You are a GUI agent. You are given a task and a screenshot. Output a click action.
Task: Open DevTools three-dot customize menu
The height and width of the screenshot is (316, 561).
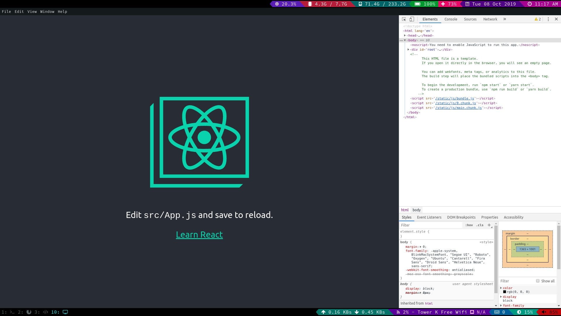[548, 19]
